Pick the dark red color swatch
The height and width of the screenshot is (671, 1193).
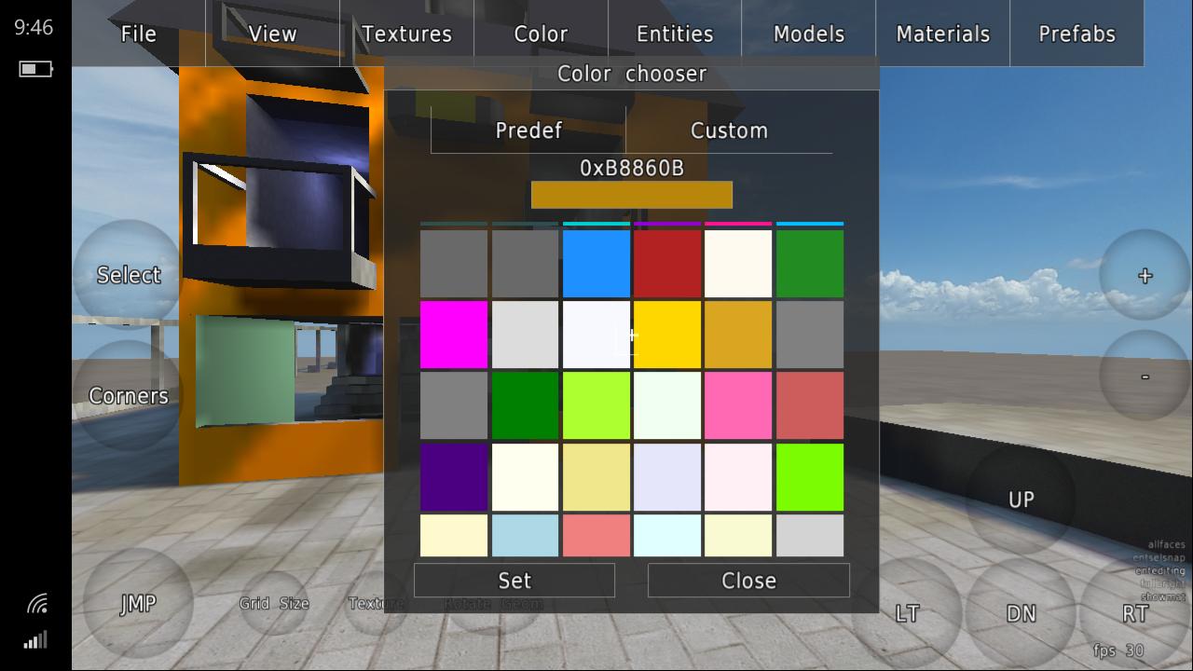pos(667,264)
